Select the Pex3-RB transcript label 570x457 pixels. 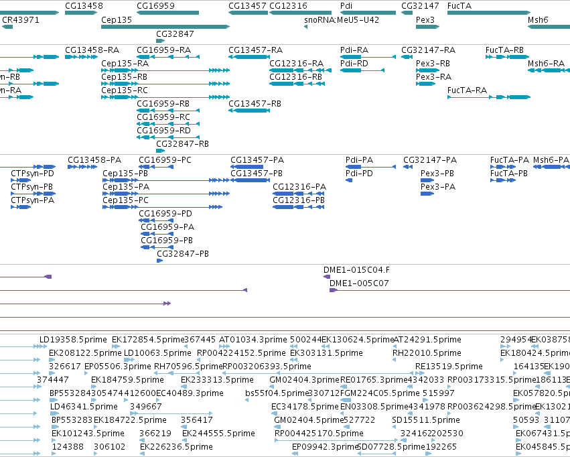433,63
